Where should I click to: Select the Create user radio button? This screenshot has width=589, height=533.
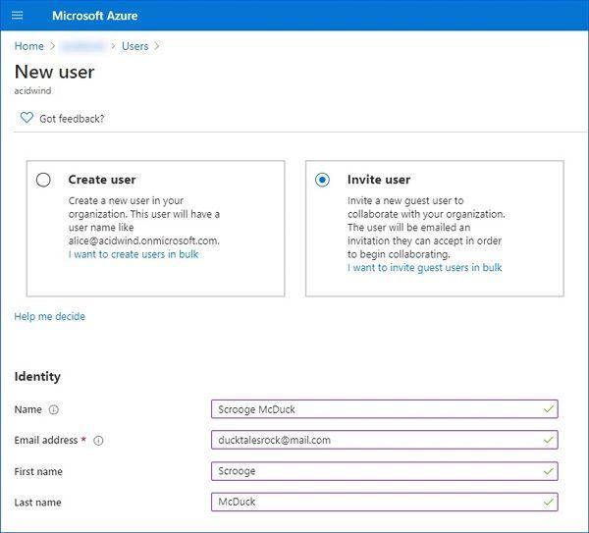[x=43, y=180]
